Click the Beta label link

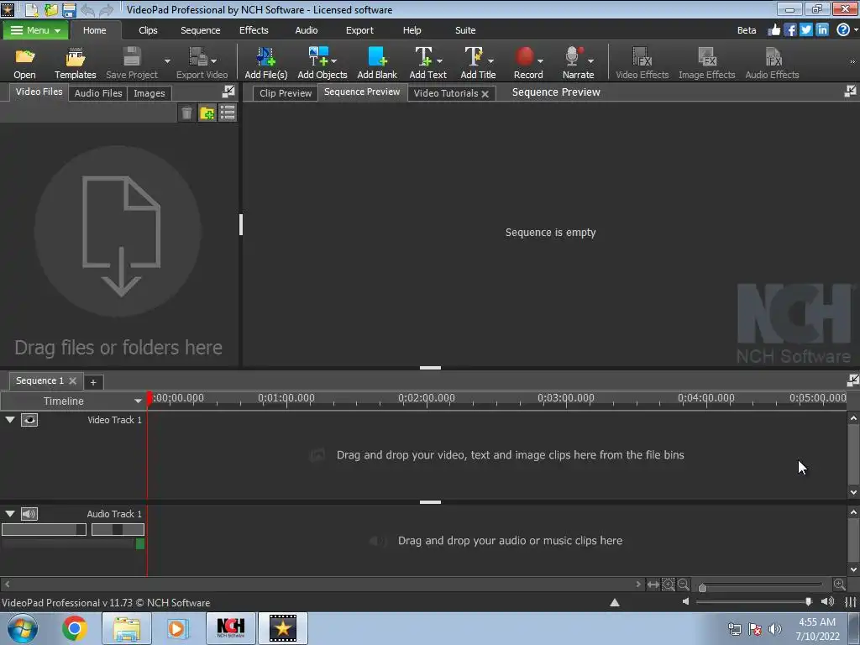(x=747, y=30)
